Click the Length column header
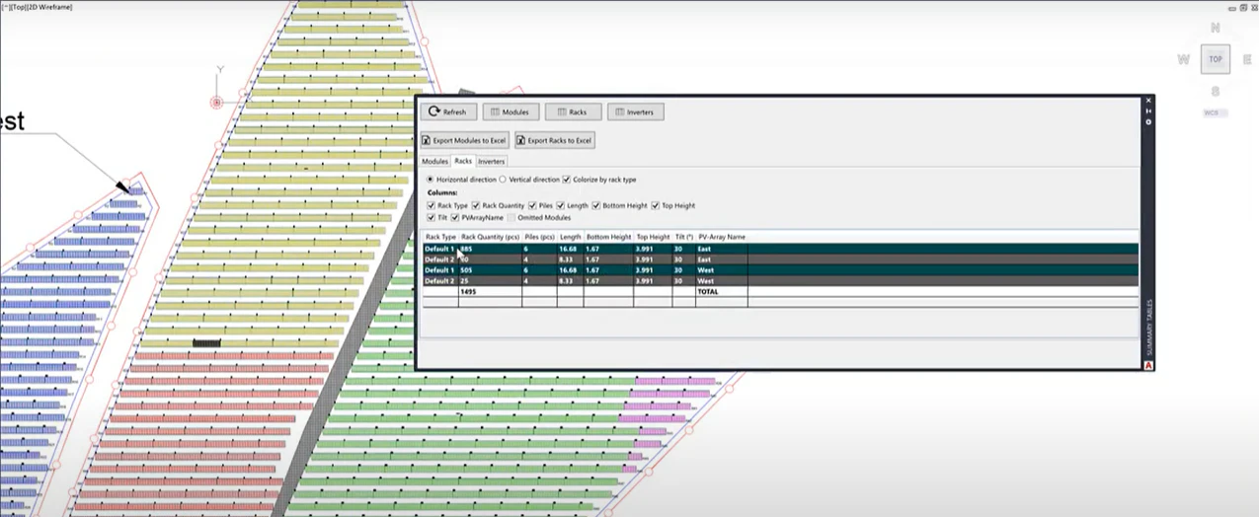Viewport: 1259px width, 517px height. point(571,237)
